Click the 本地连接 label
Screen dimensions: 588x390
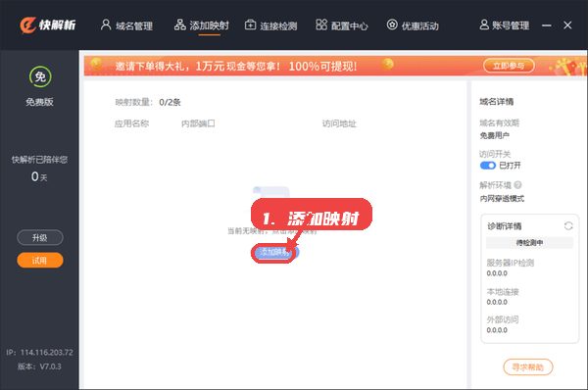click(503, 292)
